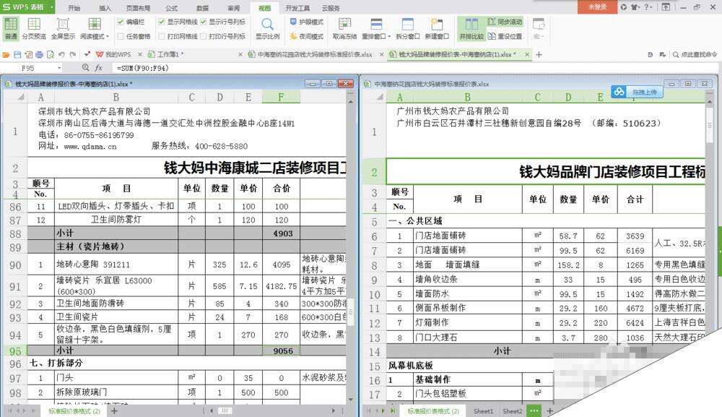722x417 pixels.
Task: Uncheck the 编辑栏 formula bar checkbox
Action: 121,22
